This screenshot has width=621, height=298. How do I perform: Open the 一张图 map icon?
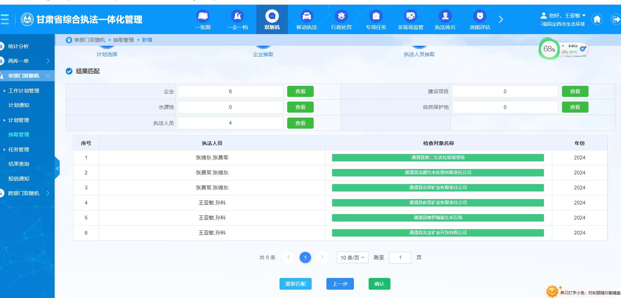point(203,16)
